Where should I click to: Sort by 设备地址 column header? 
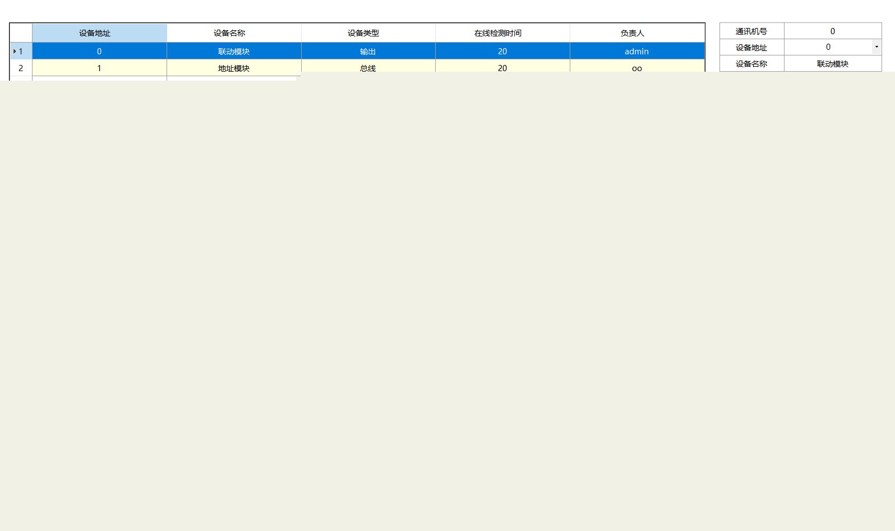99,33
